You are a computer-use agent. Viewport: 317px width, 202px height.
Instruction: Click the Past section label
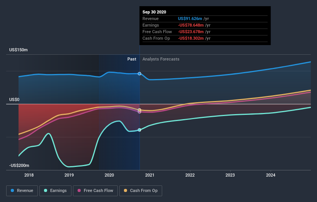[x=132, y=59]
